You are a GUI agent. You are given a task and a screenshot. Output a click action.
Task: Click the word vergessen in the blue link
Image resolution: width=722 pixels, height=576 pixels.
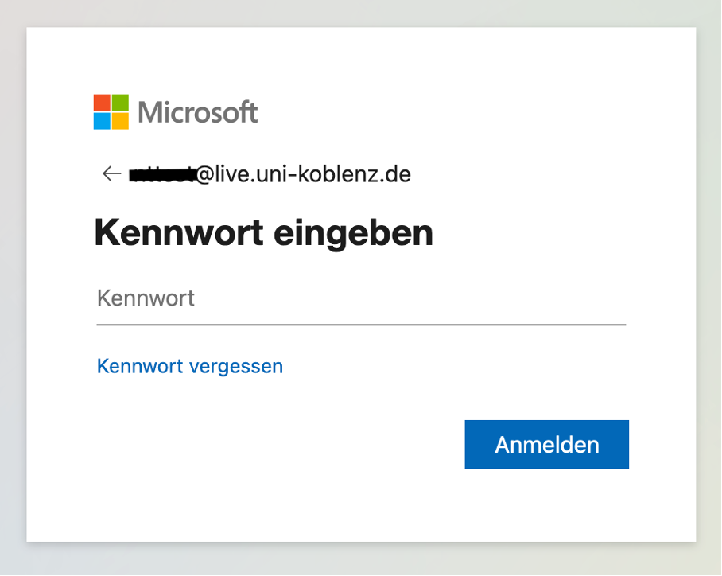[236, 368]
